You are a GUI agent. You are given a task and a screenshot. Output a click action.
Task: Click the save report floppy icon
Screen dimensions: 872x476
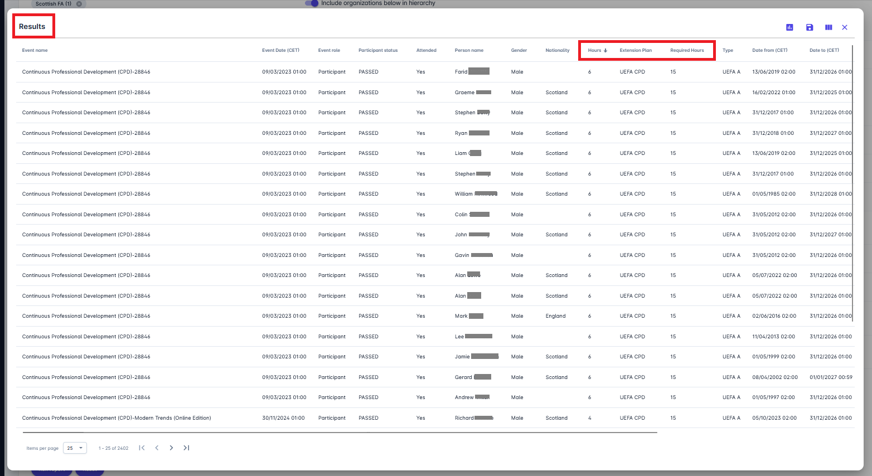[x=810, y=27]
